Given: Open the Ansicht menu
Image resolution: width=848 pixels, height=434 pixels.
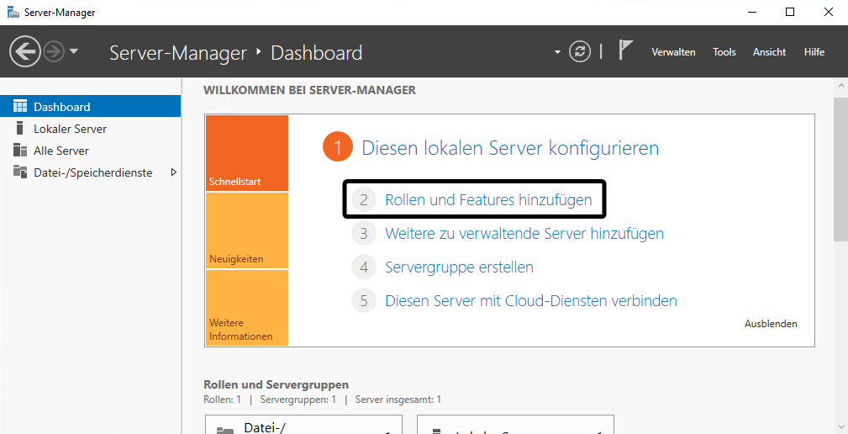Looking at the screenshot, I should [769, 52].
